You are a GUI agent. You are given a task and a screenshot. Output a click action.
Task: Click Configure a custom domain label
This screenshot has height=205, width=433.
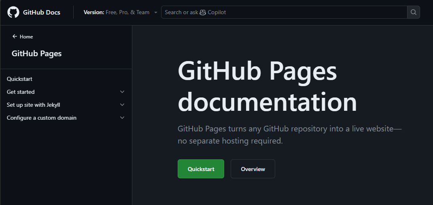point(41,118)
